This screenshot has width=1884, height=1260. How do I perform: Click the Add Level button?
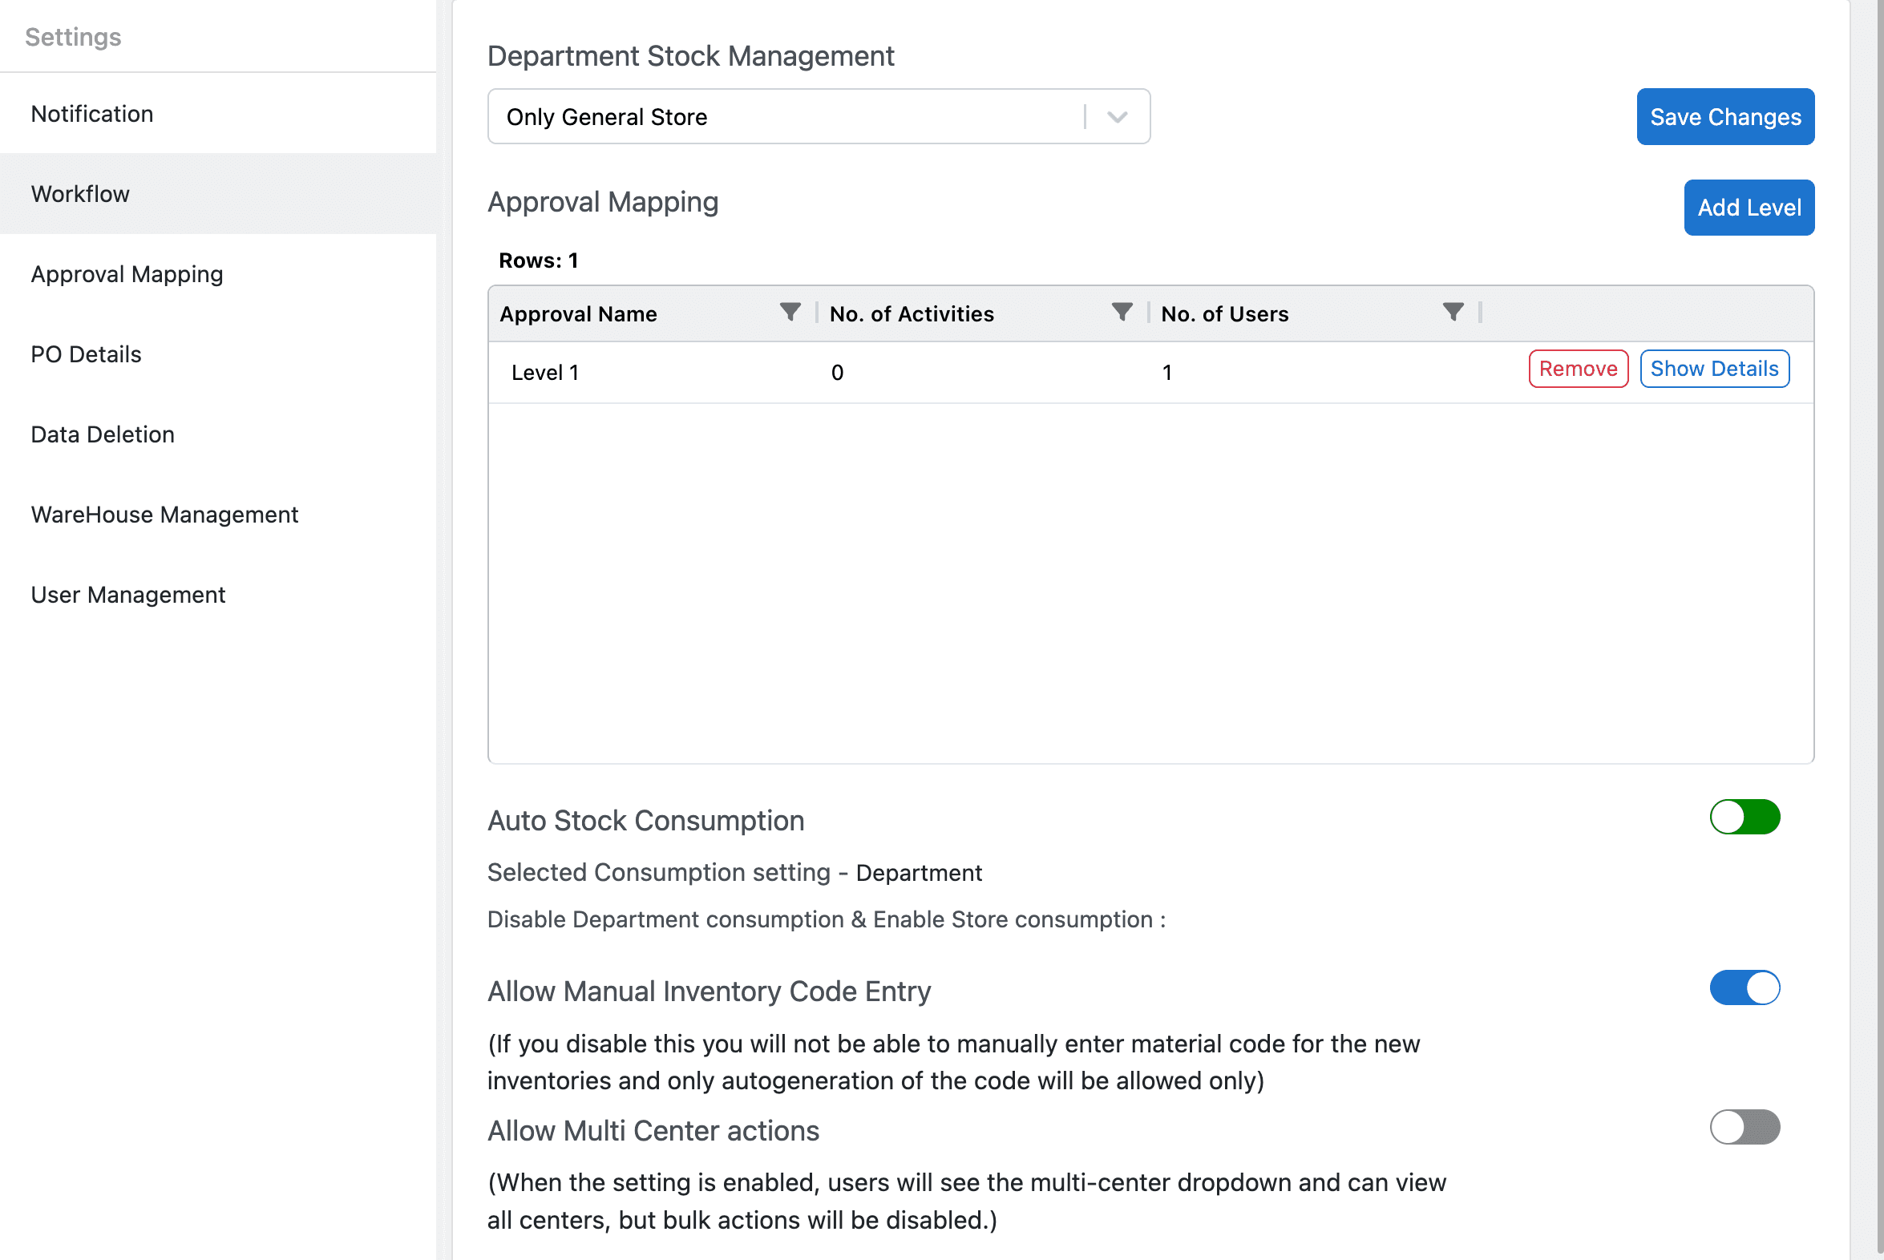click(x=1749, y=208)
